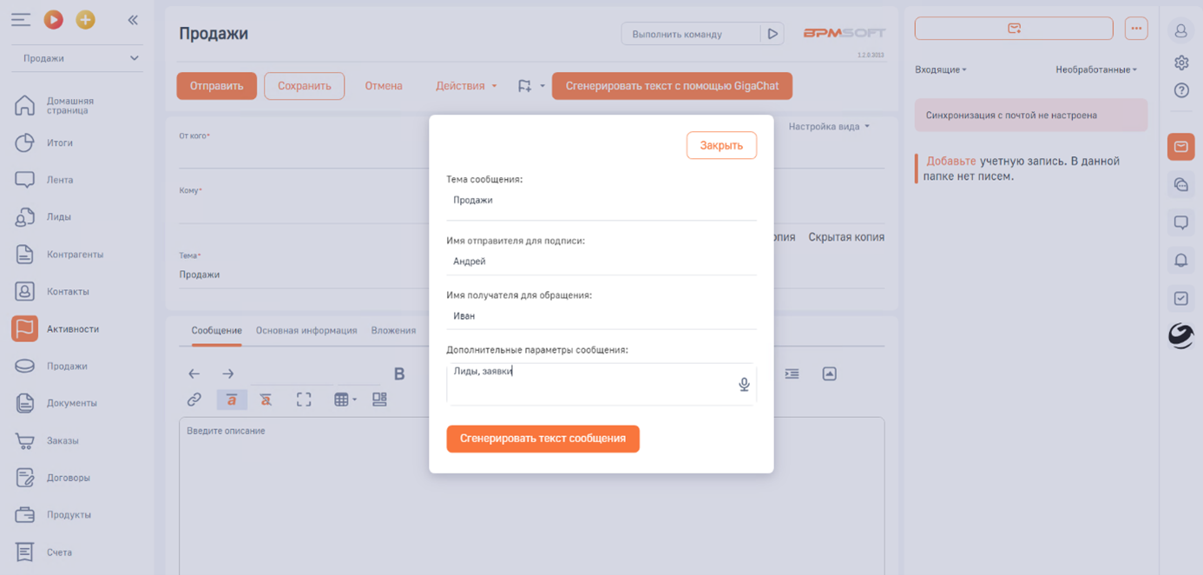Click the undo arrow in editor toolbar
The height and width of the screenshot is (575, 1203).
coord(194,373)
